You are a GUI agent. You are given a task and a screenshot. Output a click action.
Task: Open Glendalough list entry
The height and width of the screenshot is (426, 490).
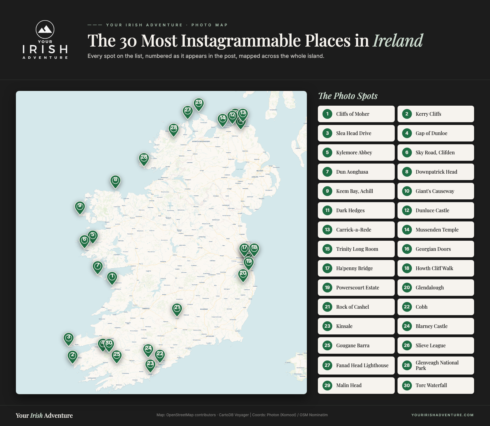point(436,288)
